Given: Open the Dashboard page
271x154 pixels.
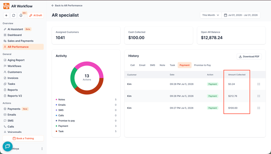Looking at the screenshot, I should pos(15,35).
